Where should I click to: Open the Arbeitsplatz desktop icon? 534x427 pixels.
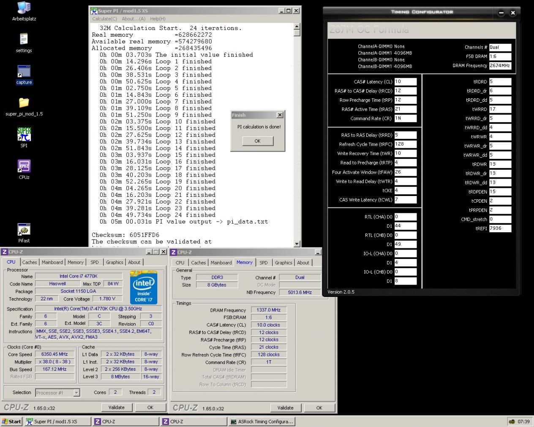pos(24,8)
